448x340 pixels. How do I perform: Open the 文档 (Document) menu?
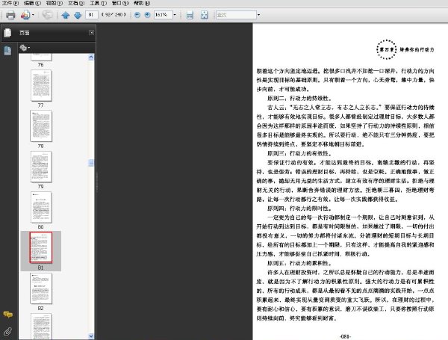point(76,3)
